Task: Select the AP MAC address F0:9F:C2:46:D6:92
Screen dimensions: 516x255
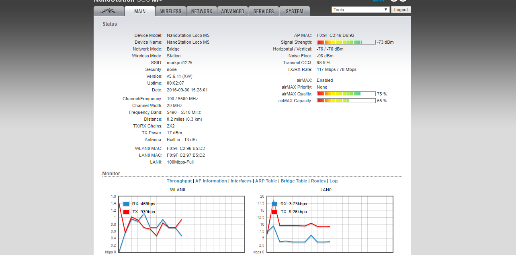Action: pyautogui.click(x=336, y=35)
